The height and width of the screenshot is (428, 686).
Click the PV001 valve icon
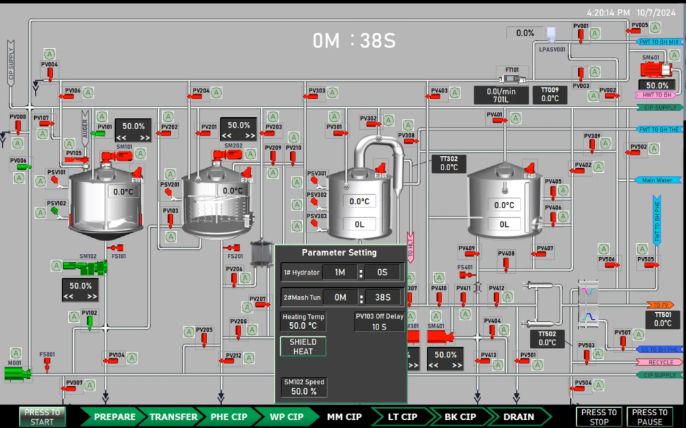pyautogui.click(x=581, y=35)
